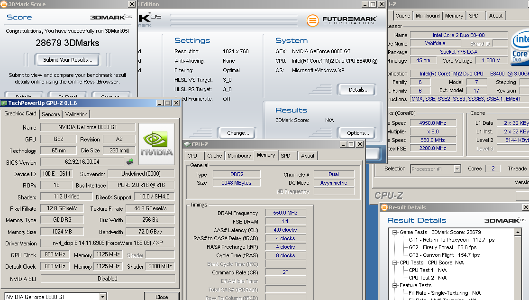Viewport: 529px width, 300px height.
Task: Collapse the CPU Tests tree node
Action: pyautogui.click(x=394, y=263)
